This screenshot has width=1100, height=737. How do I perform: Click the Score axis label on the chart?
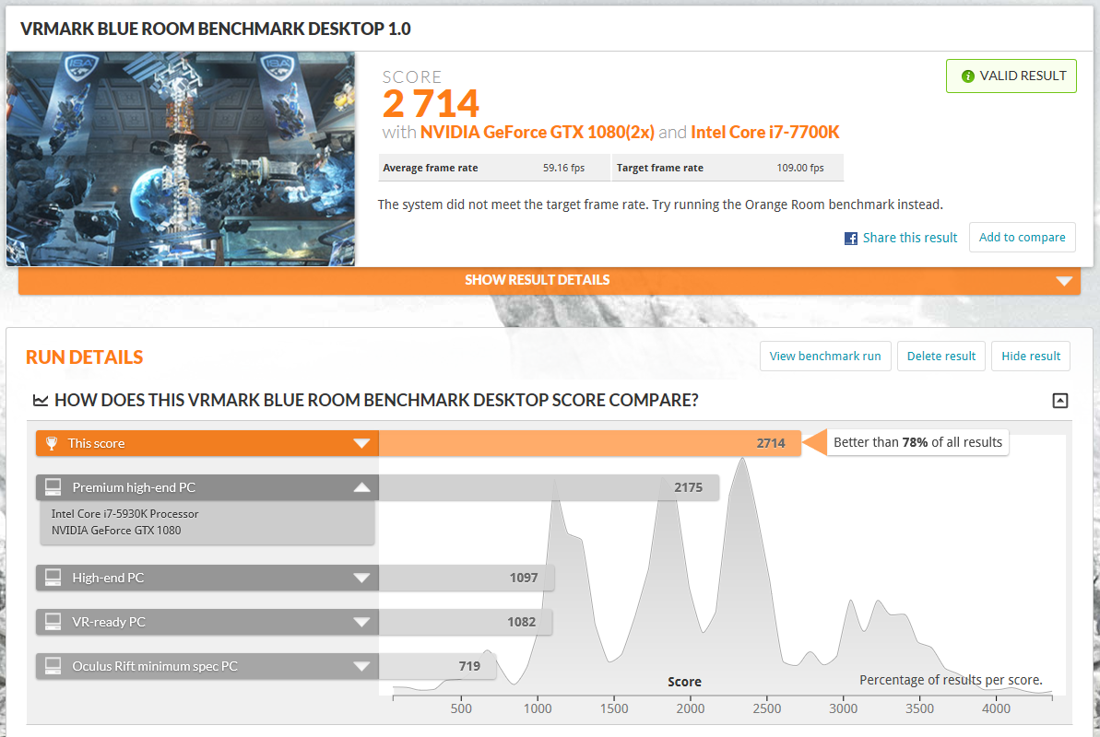684,682
